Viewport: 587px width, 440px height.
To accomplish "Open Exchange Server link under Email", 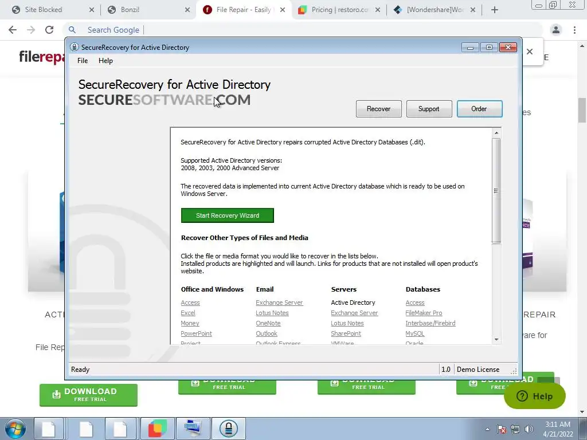I will [279, 302].
